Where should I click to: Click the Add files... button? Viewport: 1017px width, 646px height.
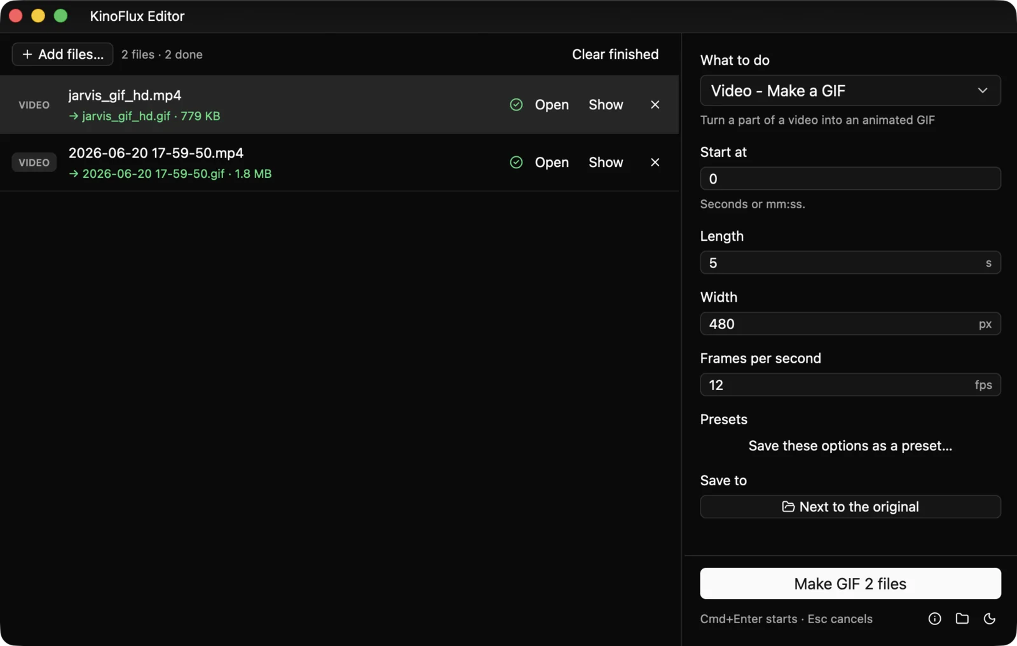[x=62, y=55]
